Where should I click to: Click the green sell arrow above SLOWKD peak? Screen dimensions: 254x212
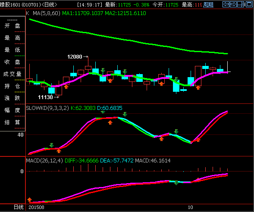(x=125, y=114)
